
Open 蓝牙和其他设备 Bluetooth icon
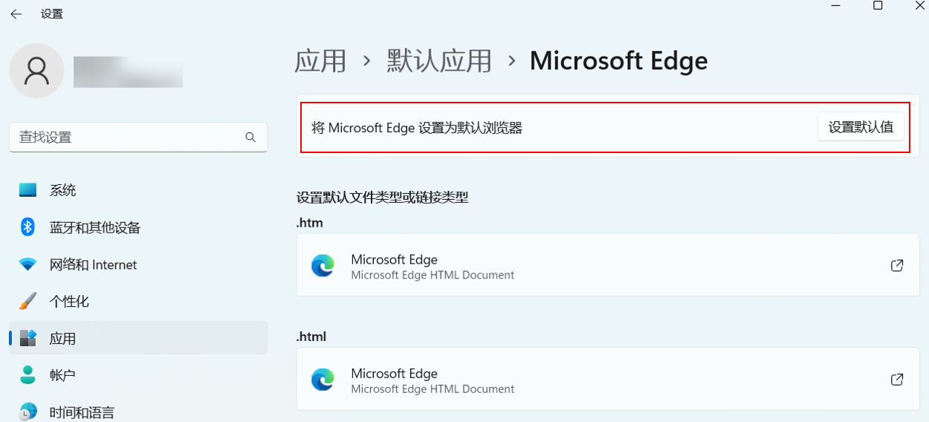click(27, 227)
